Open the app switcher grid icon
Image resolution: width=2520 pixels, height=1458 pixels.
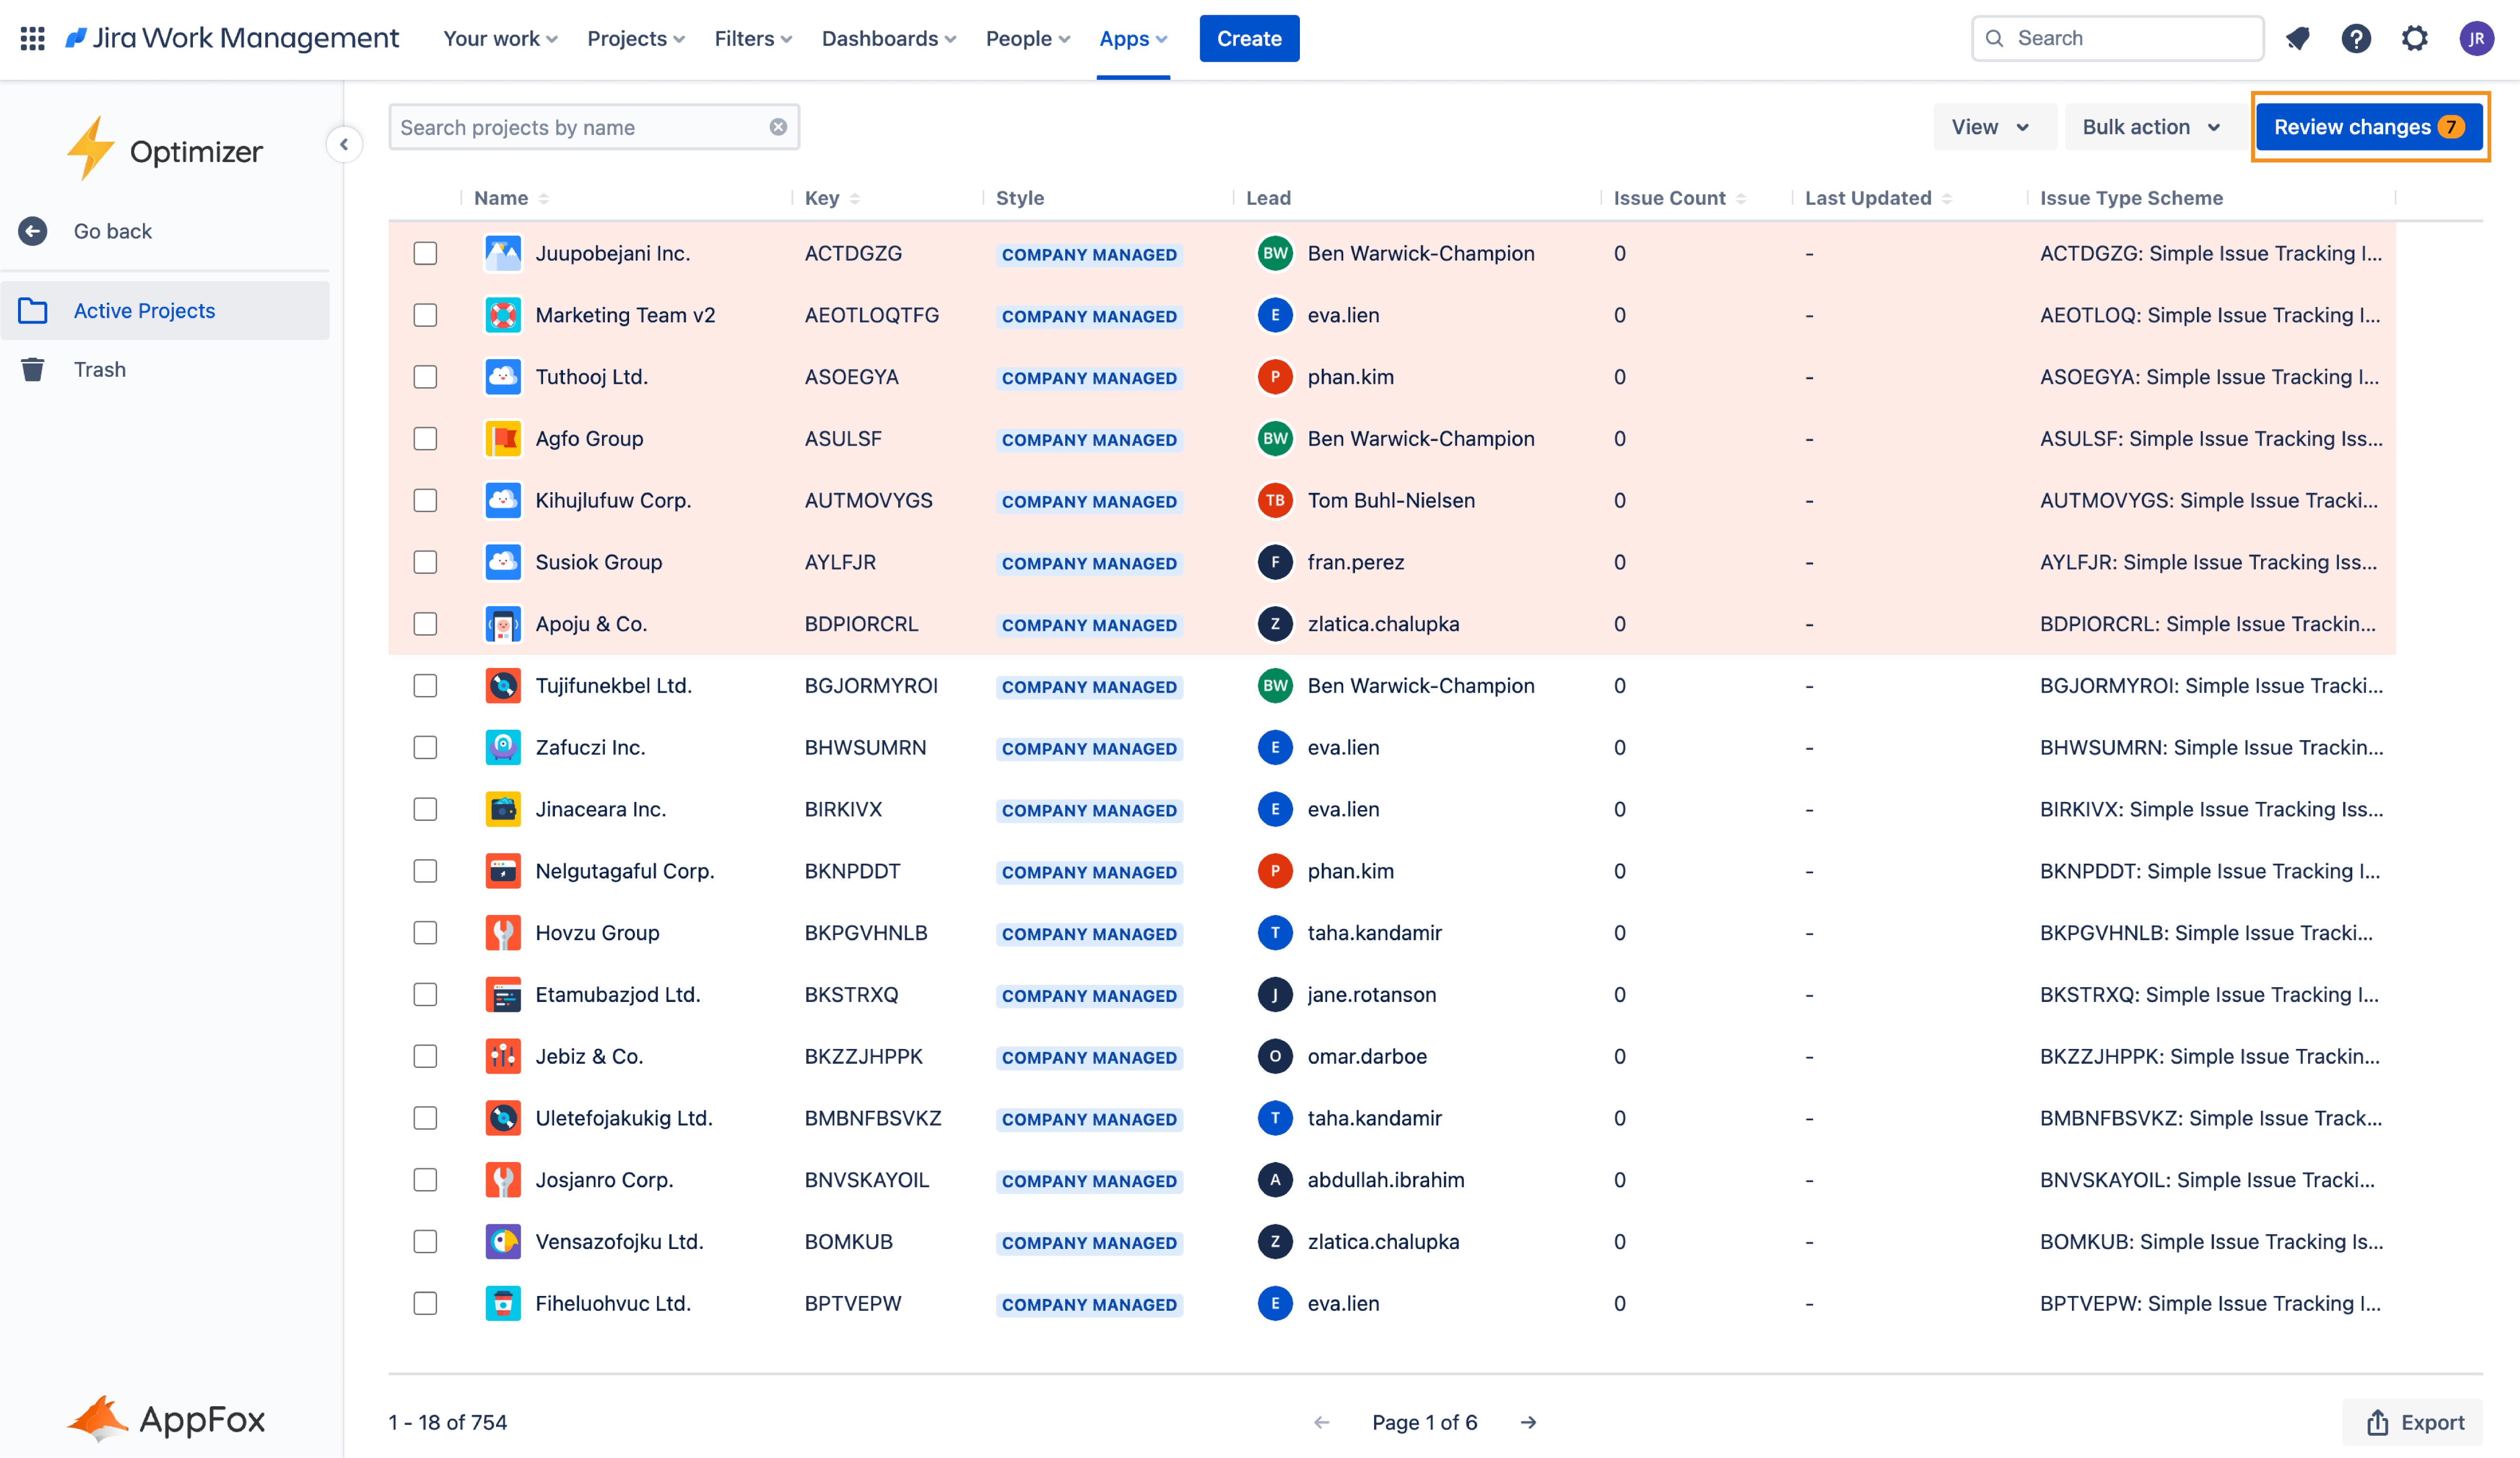pyautogui.click(x=32, y=38)
